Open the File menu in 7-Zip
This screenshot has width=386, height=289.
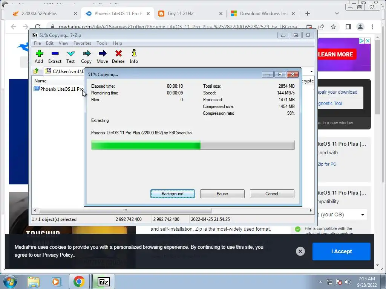[37, 43]
